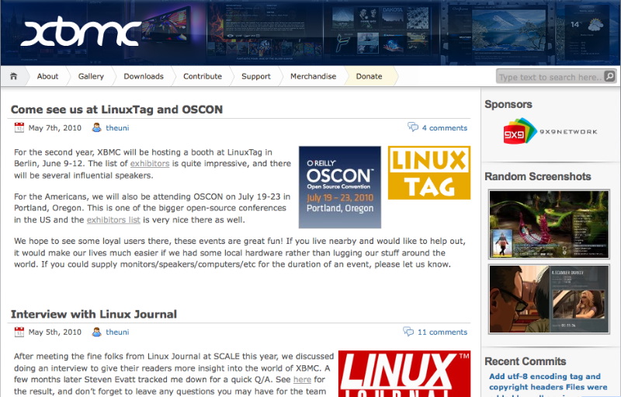Open 'Come see us at LinuxTag and OSCON' post
The image size is (621, 397).
[x=116, y=110]
